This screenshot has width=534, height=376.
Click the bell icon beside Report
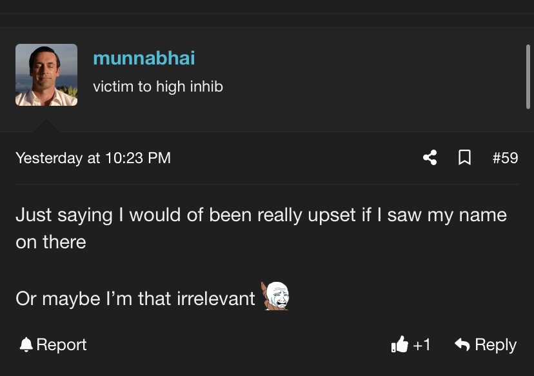(26, 344)
